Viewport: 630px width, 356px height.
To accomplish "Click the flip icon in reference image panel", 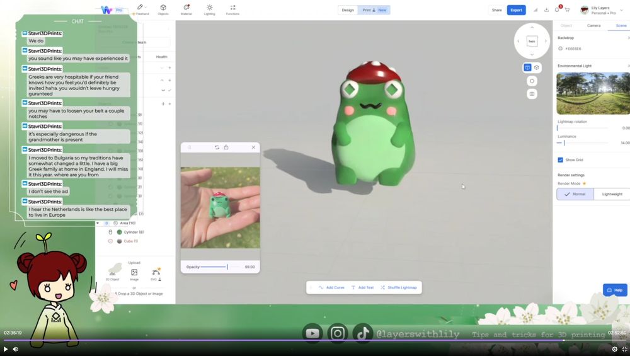I will click(x=217, y=147).
